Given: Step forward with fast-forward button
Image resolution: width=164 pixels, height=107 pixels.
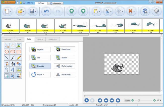Looking at the screenshot, I should coord(112,100).
